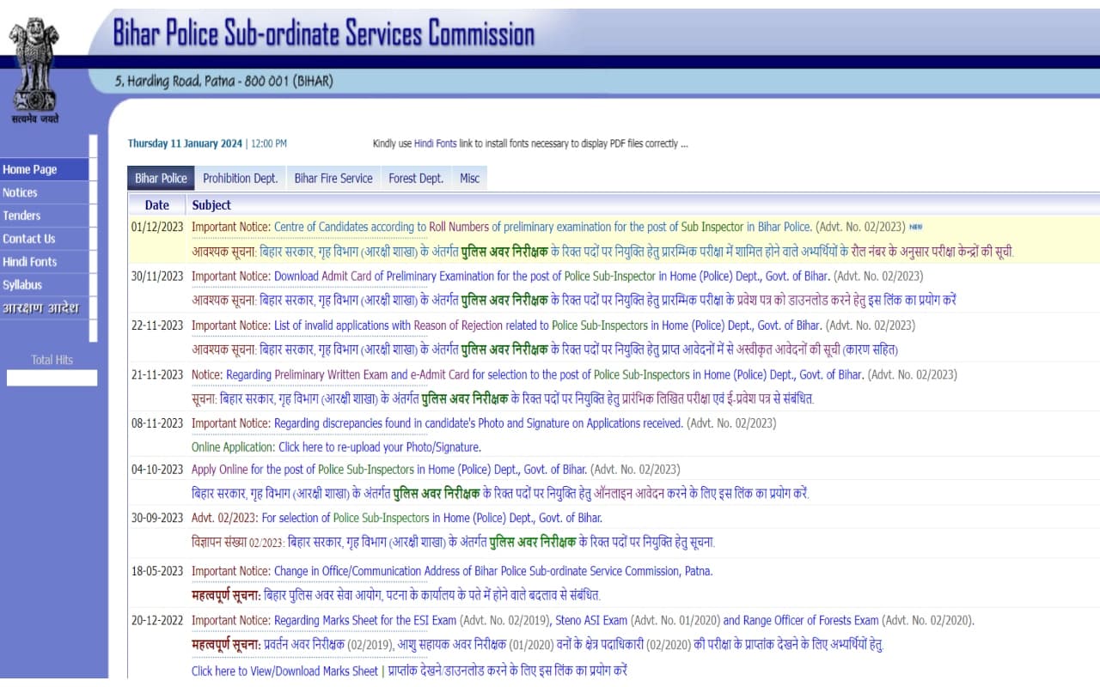Click the Total Hits counter box
1100x687 pixels.
(x=52, y=378)
